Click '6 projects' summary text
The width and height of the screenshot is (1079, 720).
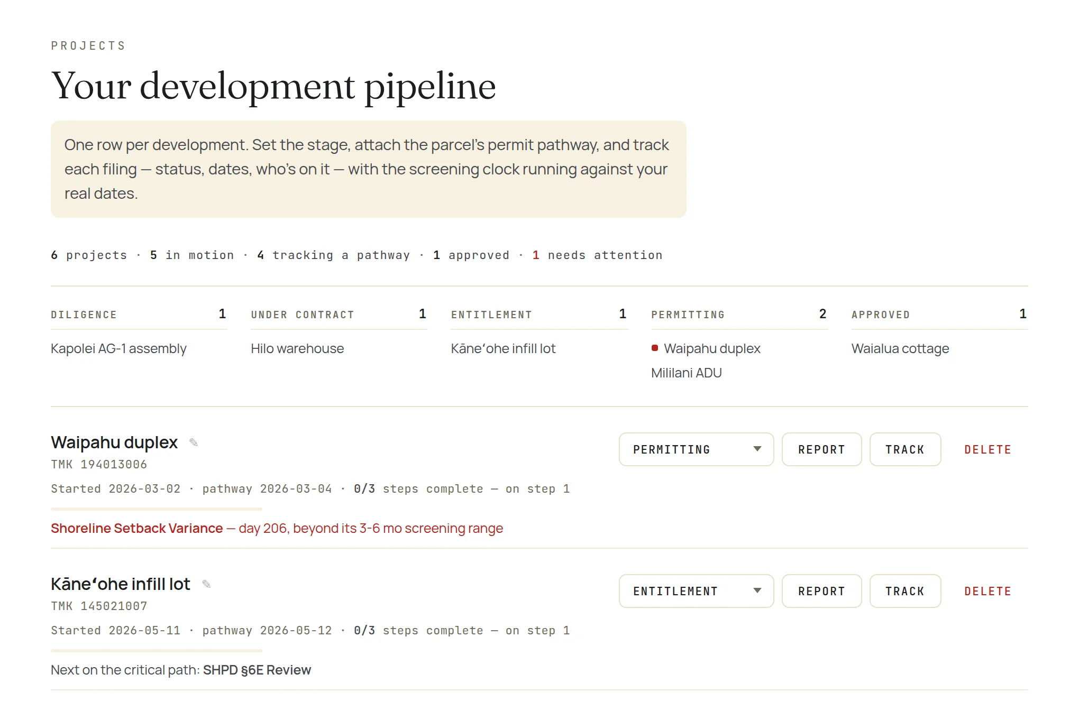[x=89, y=255]
